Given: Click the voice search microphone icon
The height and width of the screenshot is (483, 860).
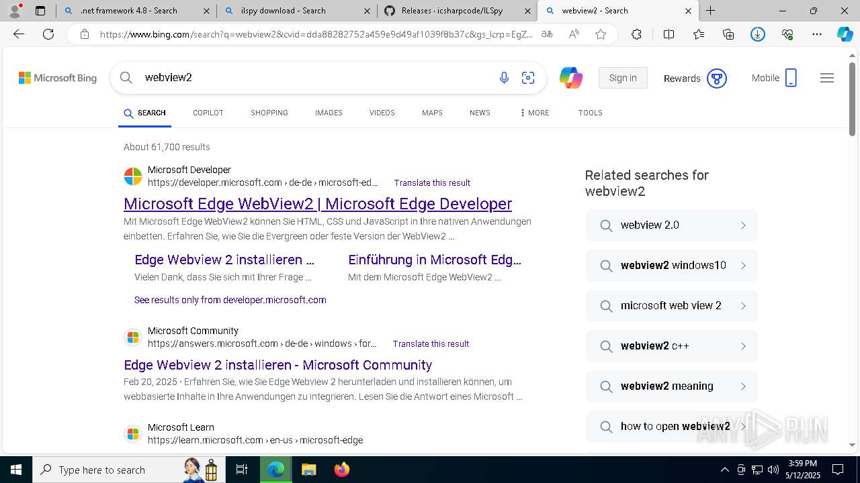Looking at the screenshot, I should coord(504,78).
